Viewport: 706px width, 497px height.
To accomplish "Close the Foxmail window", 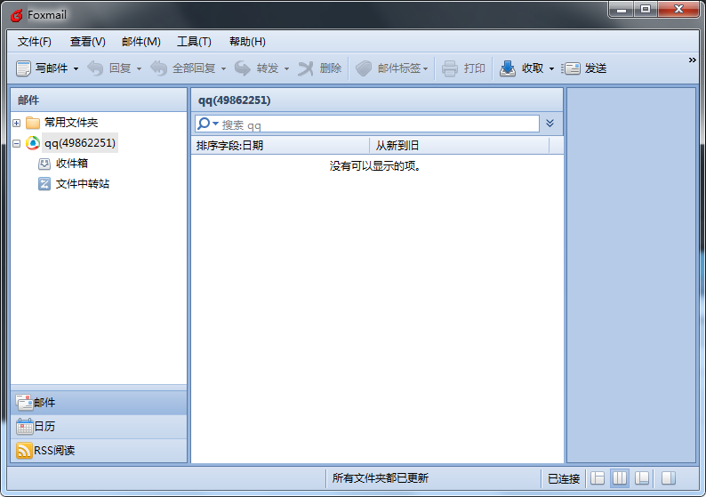I will click(678, 10).
